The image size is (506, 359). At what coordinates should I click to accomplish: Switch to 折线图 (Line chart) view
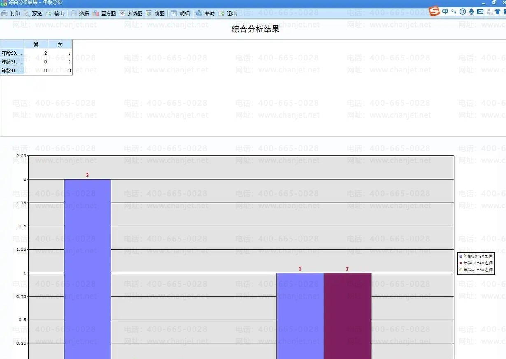pyautogui.click(x=131, y=14)
